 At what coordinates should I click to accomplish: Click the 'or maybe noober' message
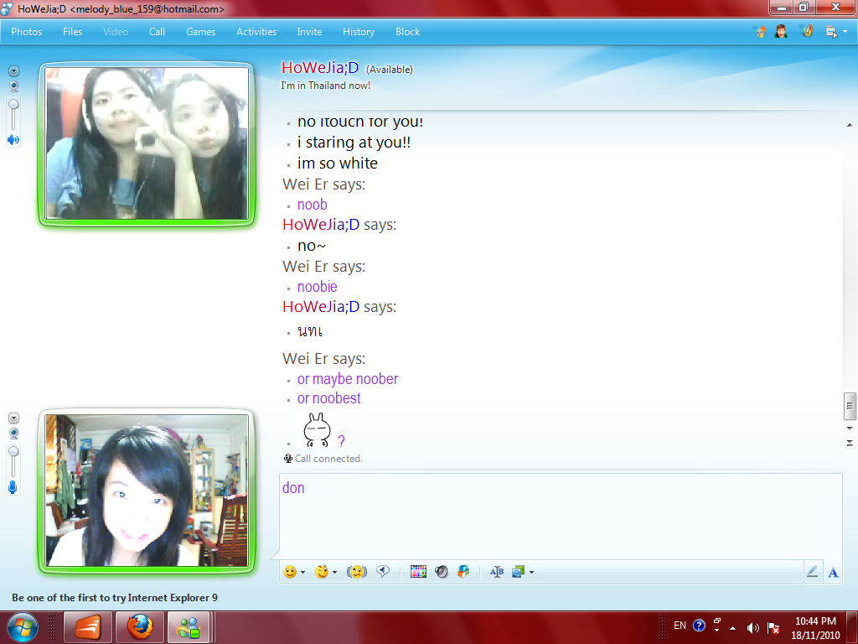click(x=348, y=379)
